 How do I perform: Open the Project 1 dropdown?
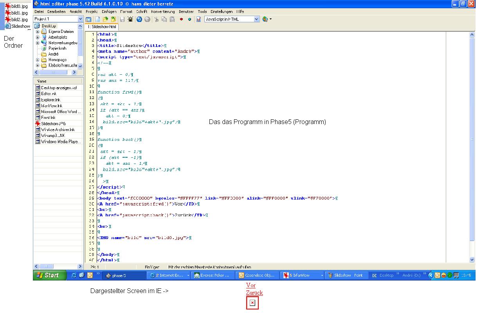[x=81, y=19]
